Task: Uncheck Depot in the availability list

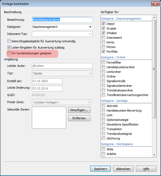Action: click(103, 24)
